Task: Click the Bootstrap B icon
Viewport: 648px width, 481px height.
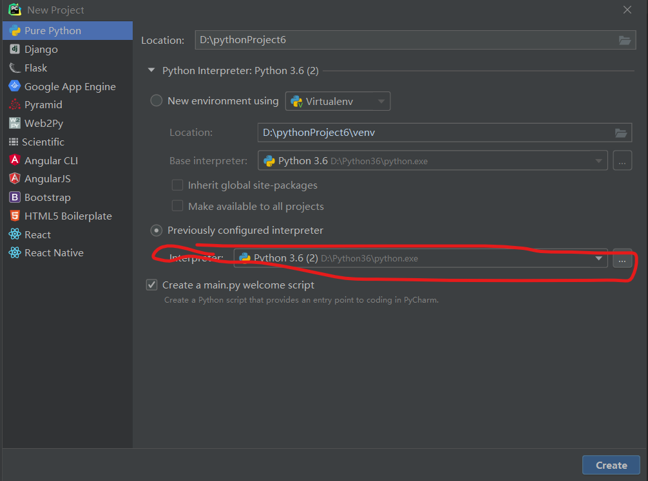Action: click(15, 197)
